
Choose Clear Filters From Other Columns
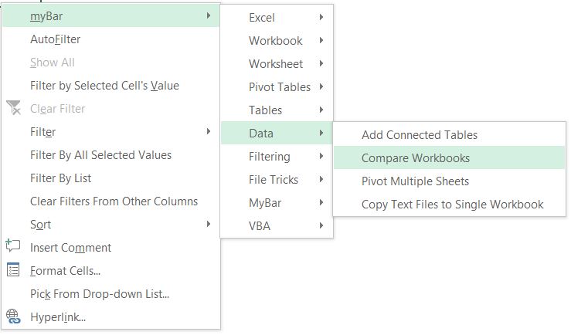coord(110,201)
